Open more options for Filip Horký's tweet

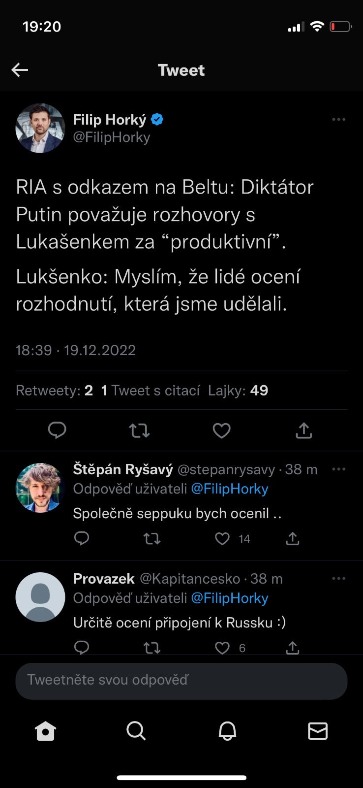pos(338,120)
